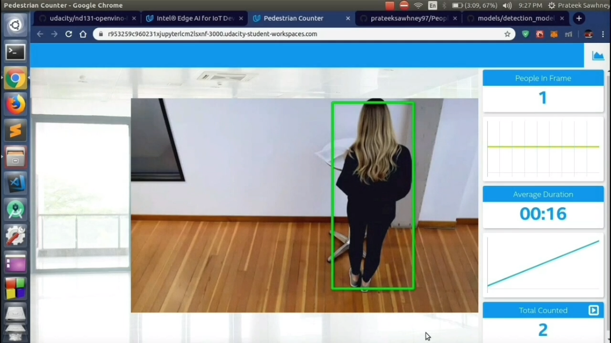
Task: Click the average duration line chart
Action: pyautogui.click(x=543, y=265)
